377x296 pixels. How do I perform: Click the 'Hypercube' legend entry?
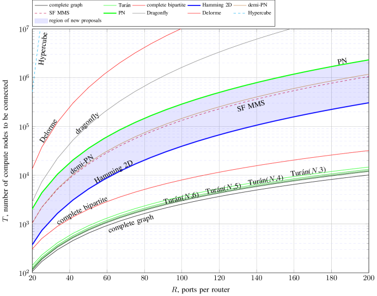pyautogui.click(x=252, y=13)
